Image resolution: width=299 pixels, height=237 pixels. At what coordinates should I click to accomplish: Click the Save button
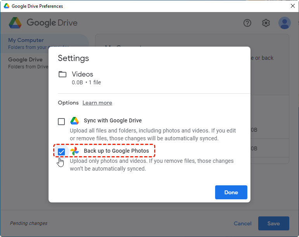tap(273, 223)
